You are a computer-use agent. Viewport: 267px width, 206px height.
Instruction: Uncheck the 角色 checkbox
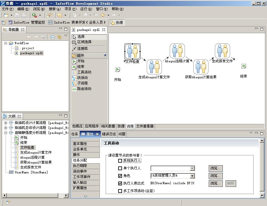pyautogui.click(x=120, y=176)
